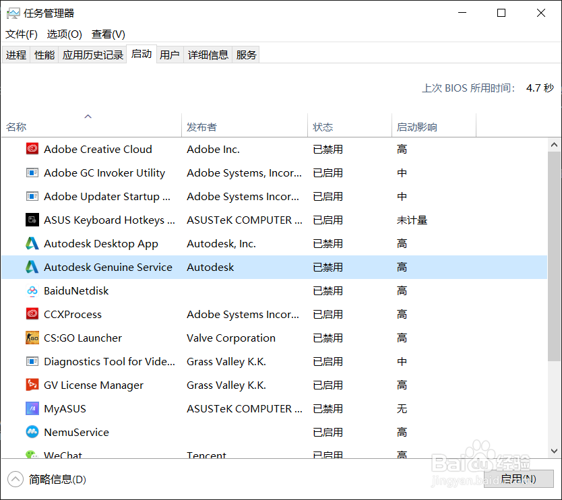Select the 启动 tab
Image resolution: width=562 pixels, height=500 pixels.
pyautogui.click(x=142, y=54)
